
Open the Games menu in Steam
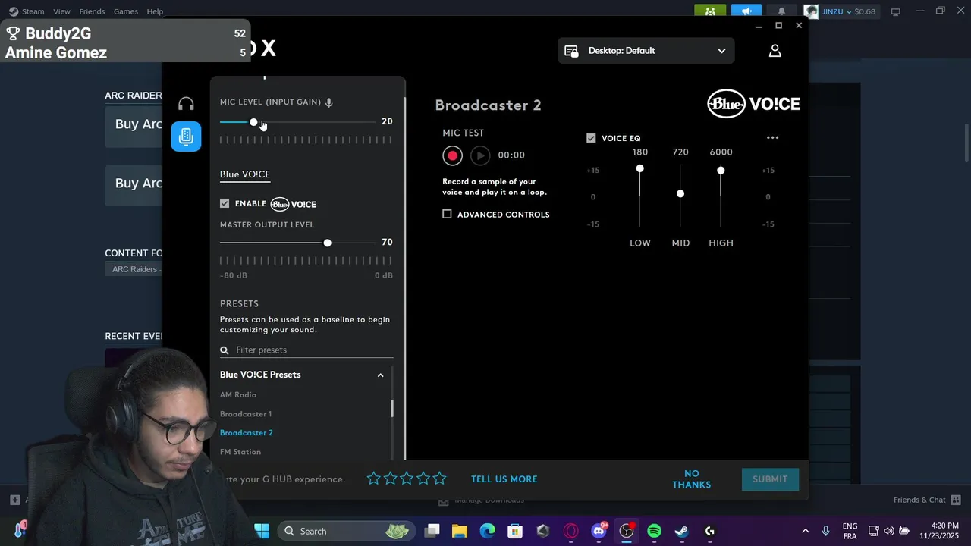(x=126, y=11)
